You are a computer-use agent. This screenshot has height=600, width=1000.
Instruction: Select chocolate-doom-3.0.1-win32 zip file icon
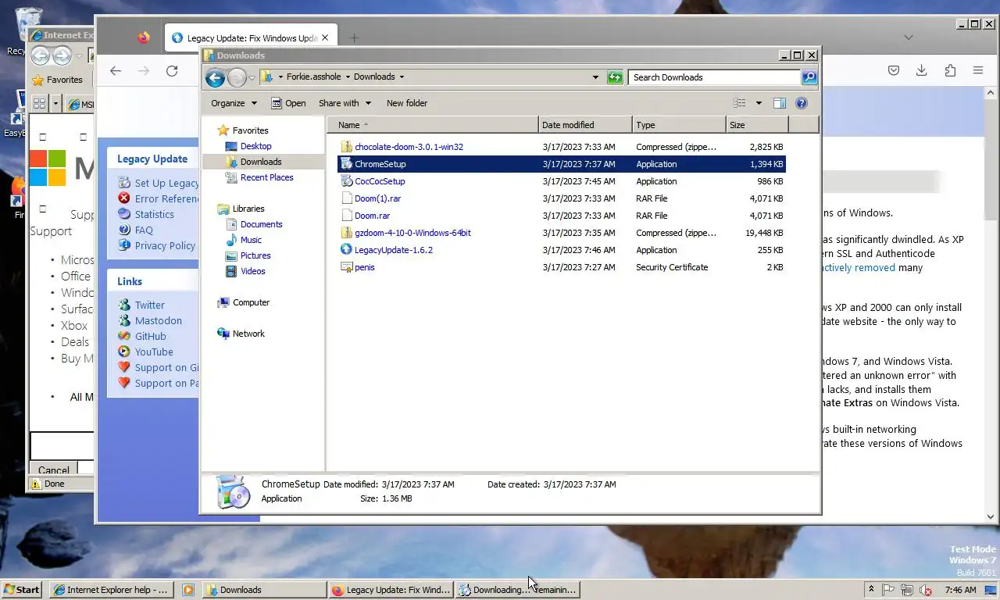[347, 147]
